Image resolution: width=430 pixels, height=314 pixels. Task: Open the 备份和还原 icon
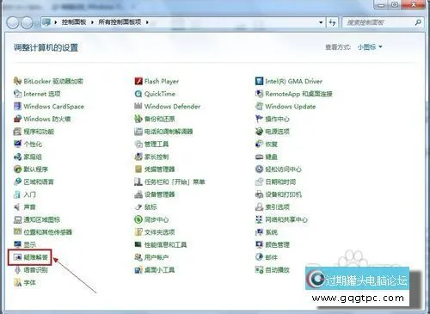(138, 119)
